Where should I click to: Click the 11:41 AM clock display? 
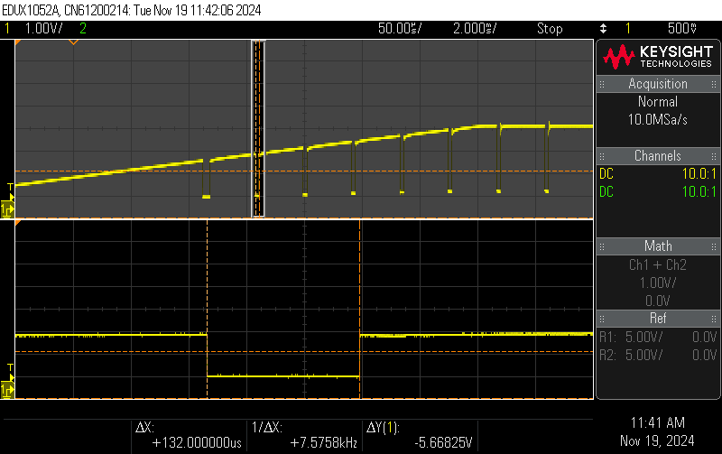click(658, 422)
